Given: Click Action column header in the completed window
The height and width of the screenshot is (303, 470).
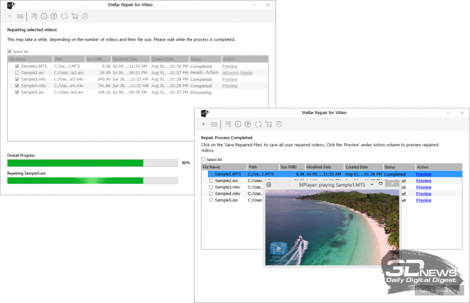Looking at the screenshot, I should point(439,167).
